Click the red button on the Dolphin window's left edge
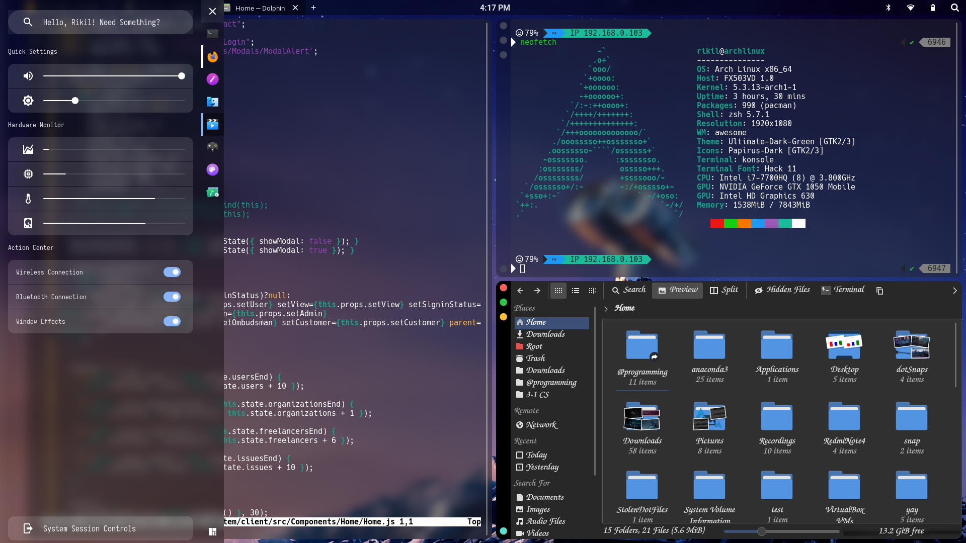The image size is (966, 543). [x=503, y=288]
